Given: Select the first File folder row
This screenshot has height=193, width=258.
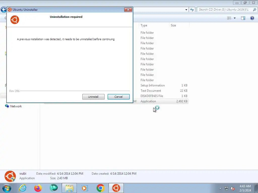Looking at the screenshot, I should [161, 32].
